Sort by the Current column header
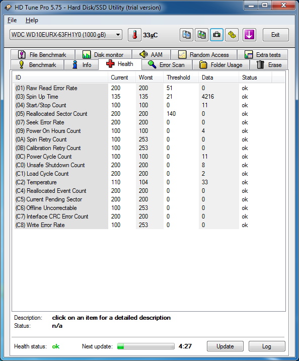Image resolution: width=299 pixels, height=361 pixels. 122,78
